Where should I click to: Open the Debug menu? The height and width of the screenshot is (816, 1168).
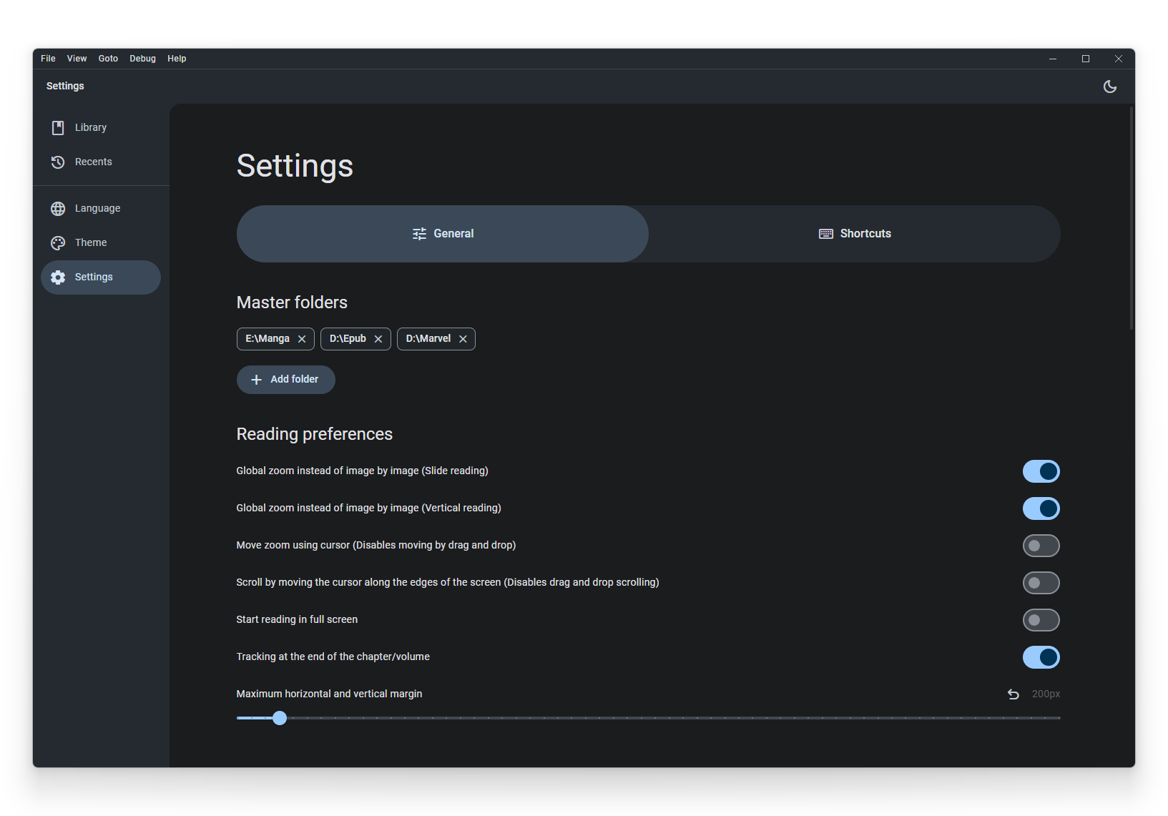click(142, 58)
